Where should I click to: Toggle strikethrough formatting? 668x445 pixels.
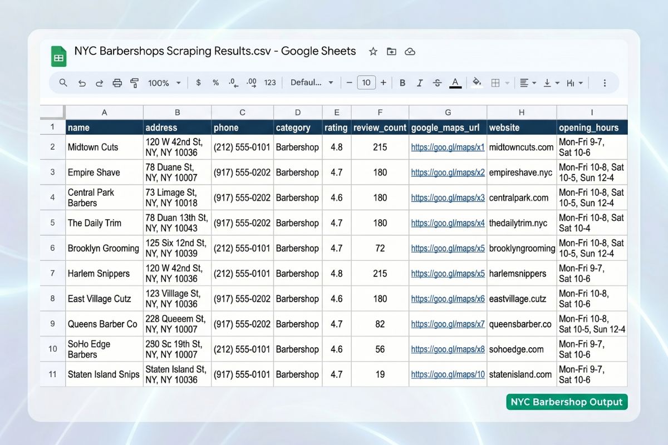pos(437,82)
